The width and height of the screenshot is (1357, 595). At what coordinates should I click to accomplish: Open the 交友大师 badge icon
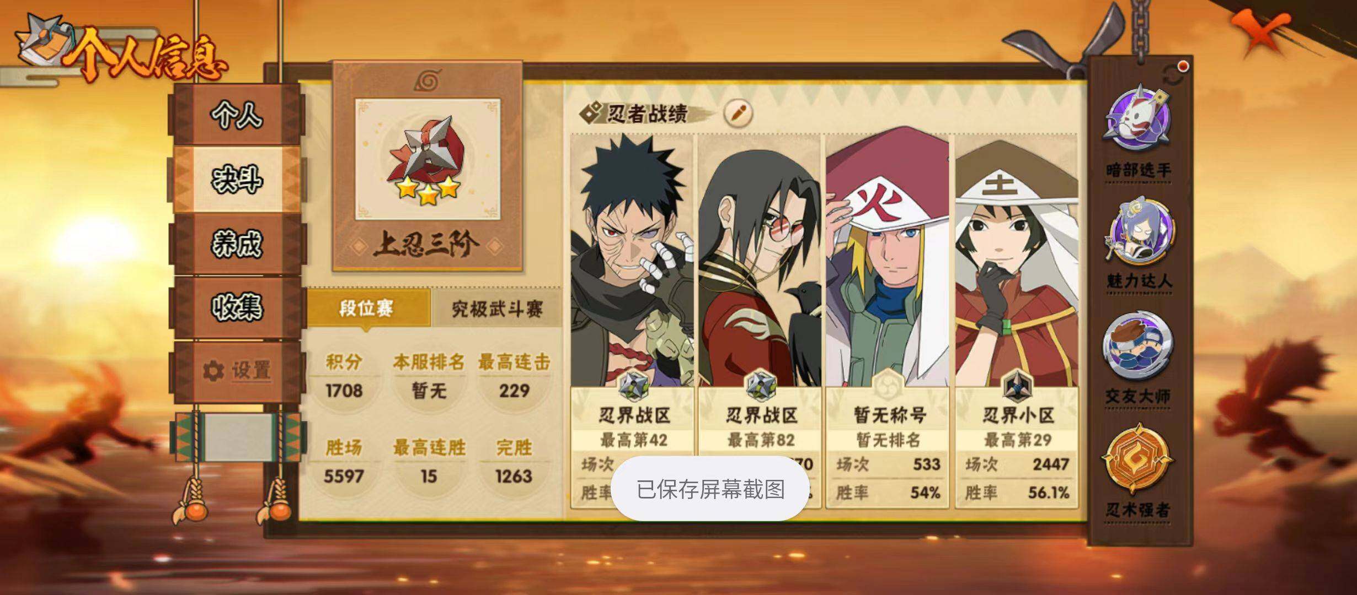tap(1138, 346)
